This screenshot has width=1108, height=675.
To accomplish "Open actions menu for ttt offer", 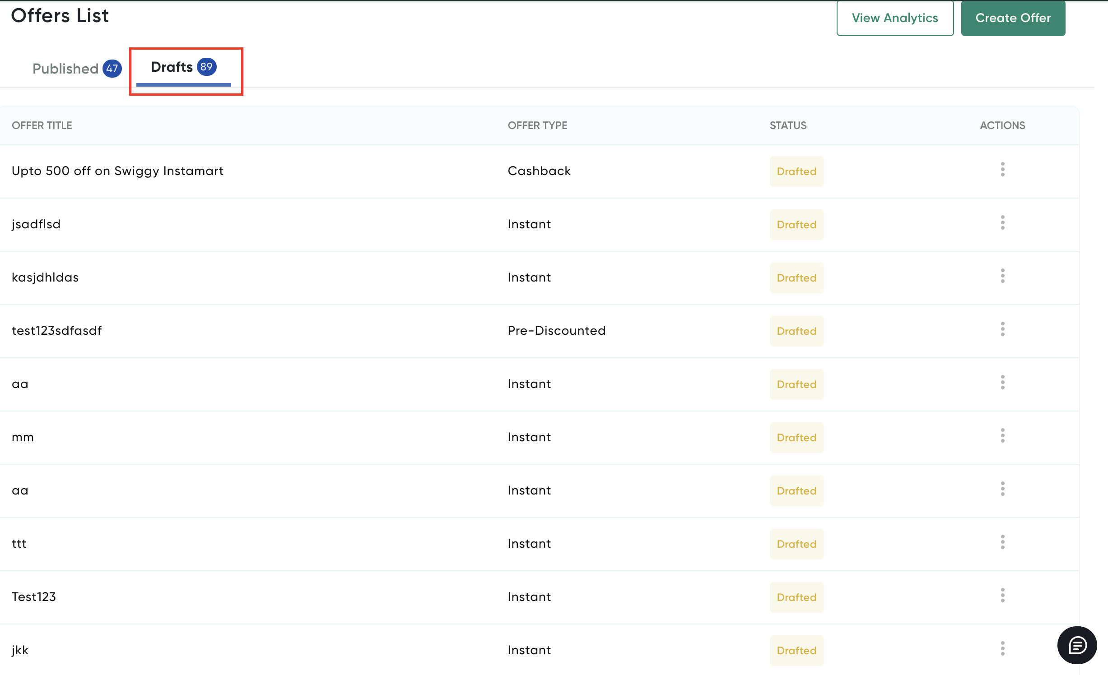I will (x=1002, y=542).
